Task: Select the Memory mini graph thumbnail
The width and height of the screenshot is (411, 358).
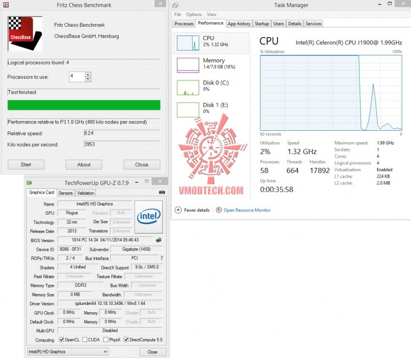Action: coord(188,65)
